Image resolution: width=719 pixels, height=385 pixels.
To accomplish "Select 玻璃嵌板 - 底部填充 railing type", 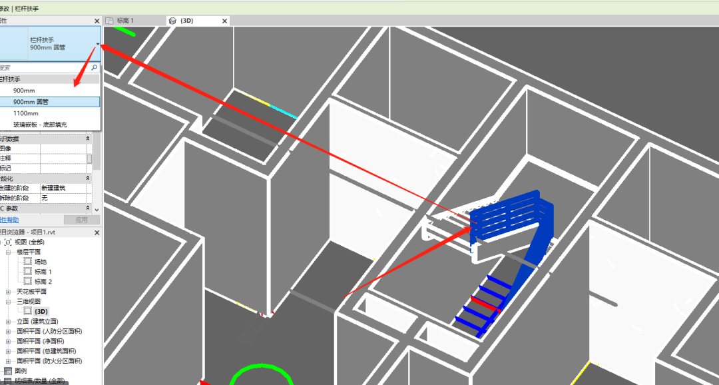I will (40, 125).
